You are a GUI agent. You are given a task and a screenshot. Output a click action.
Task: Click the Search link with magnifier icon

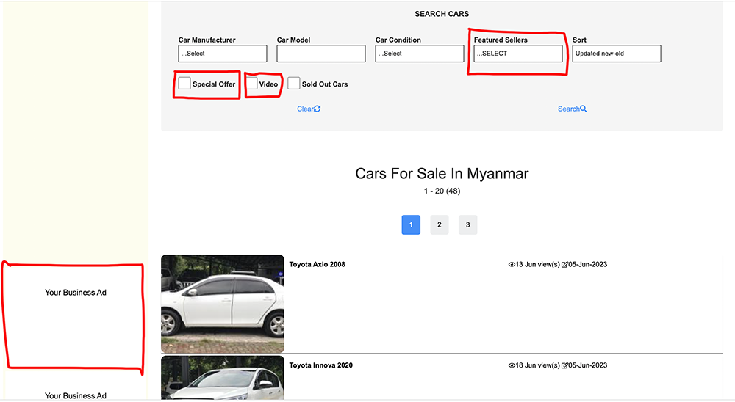573,109
